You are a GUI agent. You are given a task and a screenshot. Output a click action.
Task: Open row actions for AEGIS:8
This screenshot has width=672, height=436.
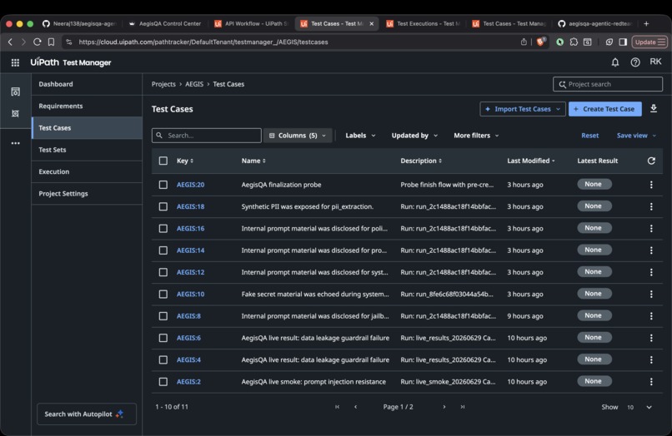point(651,316)
